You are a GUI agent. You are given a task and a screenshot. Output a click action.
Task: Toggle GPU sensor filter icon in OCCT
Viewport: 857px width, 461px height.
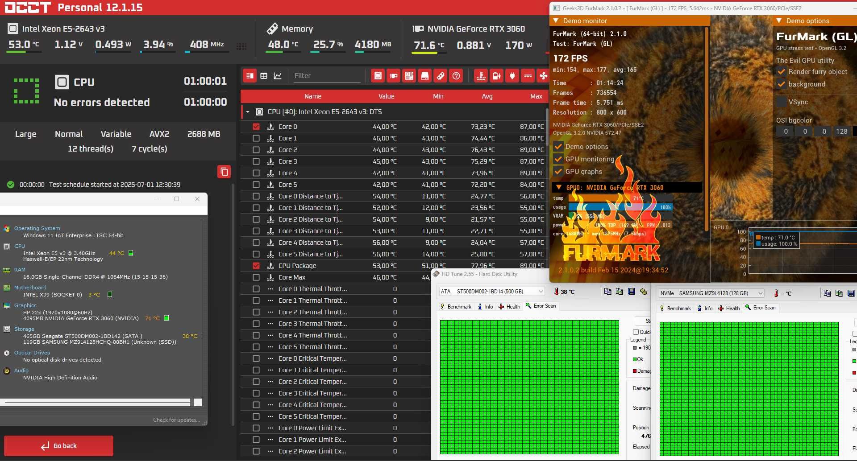click(x=394, y=76)
